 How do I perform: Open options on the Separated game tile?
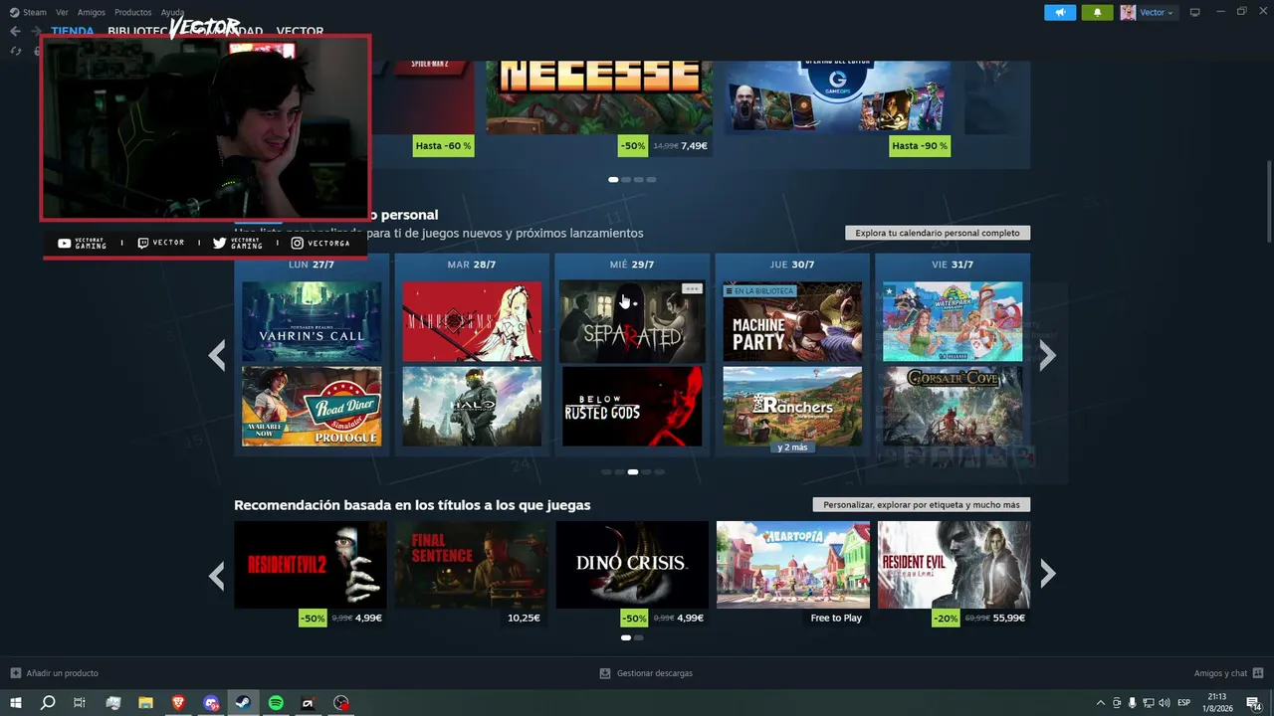coord(692,288)
